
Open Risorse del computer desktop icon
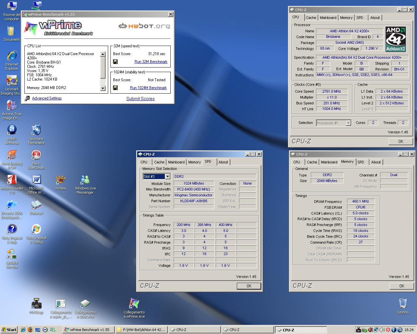pyautogui.click(x=12, y=11)
